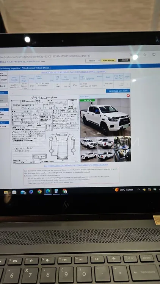
Task: Open the Next Toyota Hilux GR Sport link above the table
Action: click(x=88, y=72)
